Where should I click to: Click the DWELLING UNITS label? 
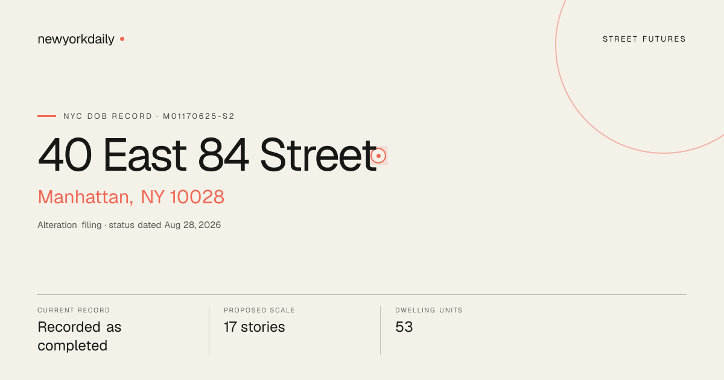(429, 310)
